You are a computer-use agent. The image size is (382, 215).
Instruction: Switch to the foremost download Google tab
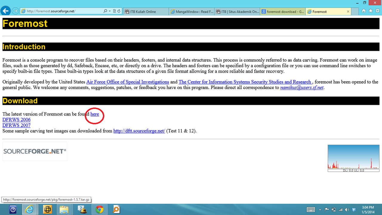[x=283, y=12]
